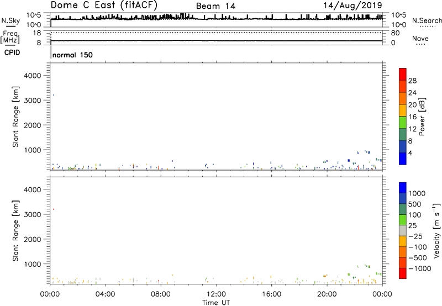Click the red bottom segment of Velocity colorbar
442x306 pixels.
[x=403, y=273]
